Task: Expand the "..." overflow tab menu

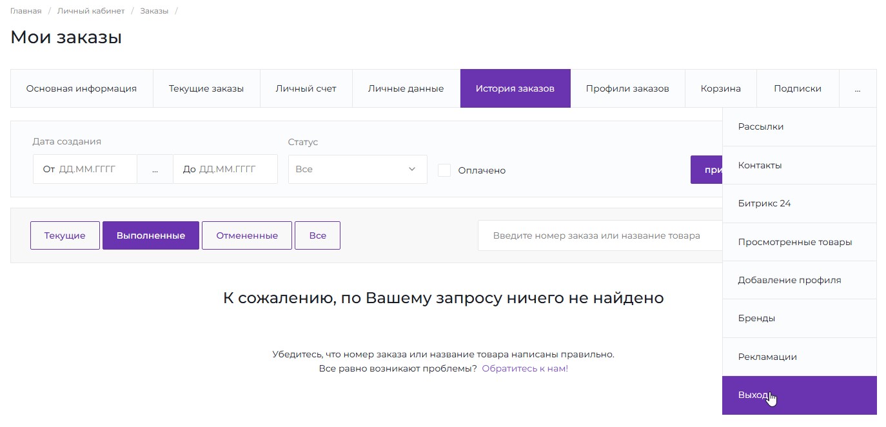Action: [858, 88]
